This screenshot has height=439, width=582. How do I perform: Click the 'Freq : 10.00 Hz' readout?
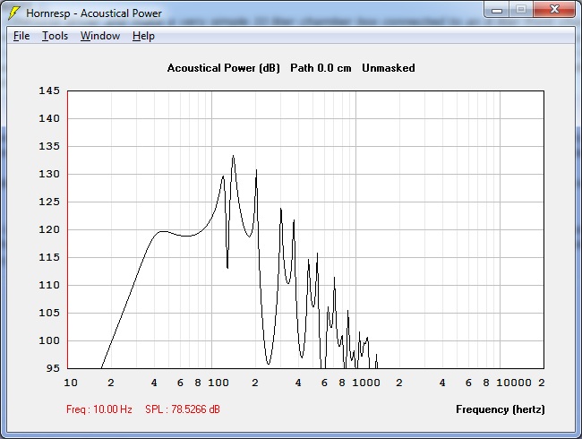[99, 409]
